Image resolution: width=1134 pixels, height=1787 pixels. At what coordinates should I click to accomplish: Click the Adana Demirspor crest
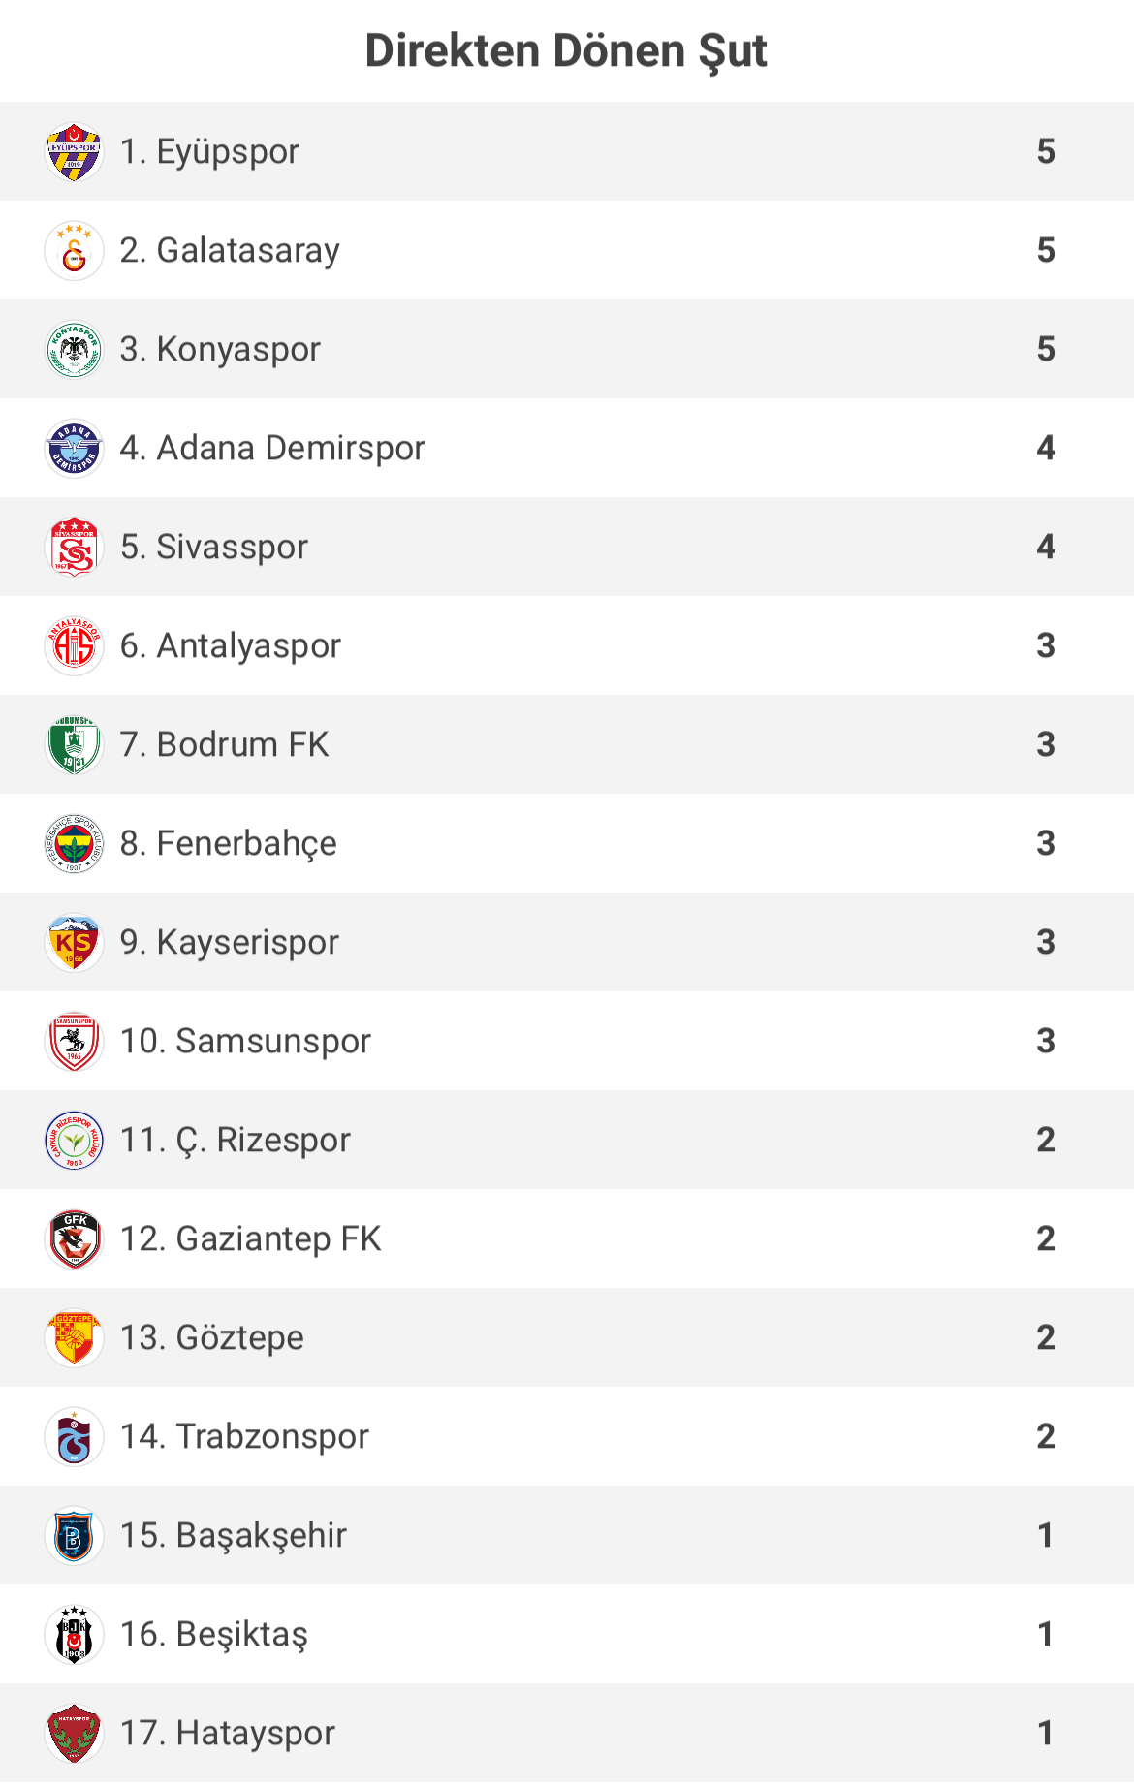(x=74, y=449)
